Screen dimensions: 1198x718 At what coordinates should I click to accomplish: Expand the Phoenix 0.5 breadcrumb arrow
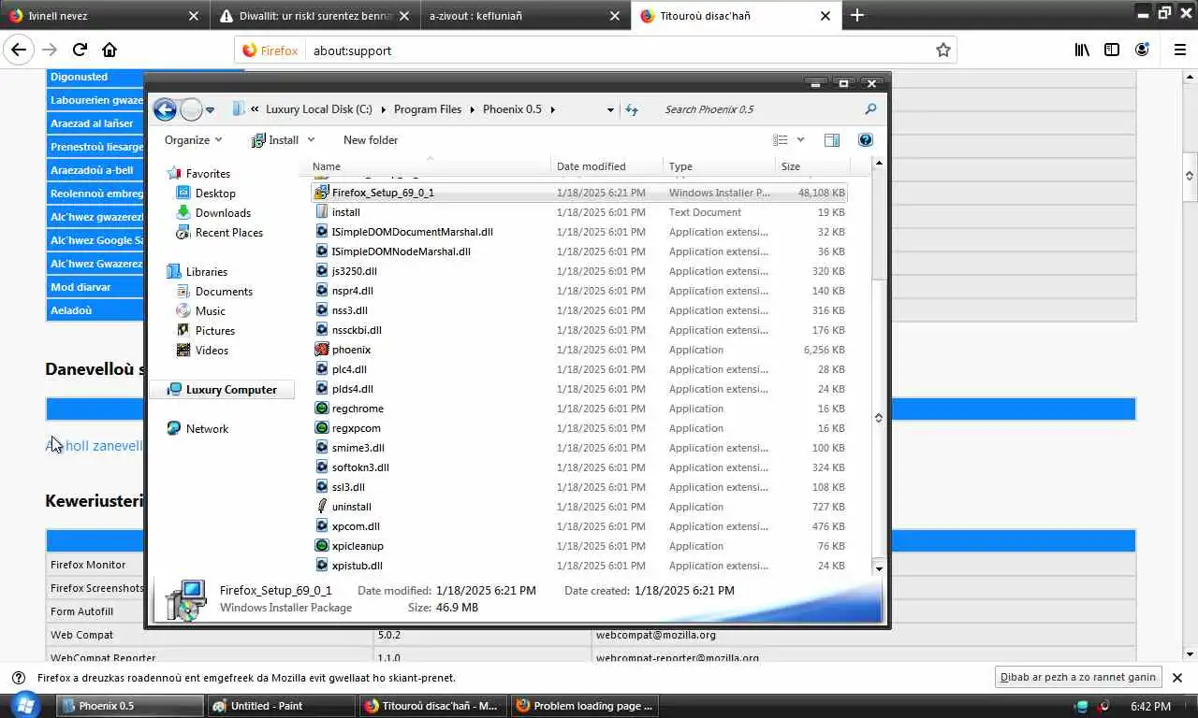click(553, 109)
